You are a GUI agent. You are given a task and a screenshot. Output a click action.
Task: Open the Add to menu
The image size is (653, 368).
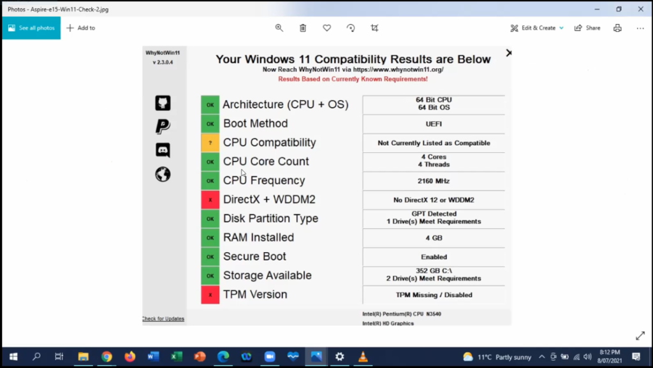coord(81,28)
